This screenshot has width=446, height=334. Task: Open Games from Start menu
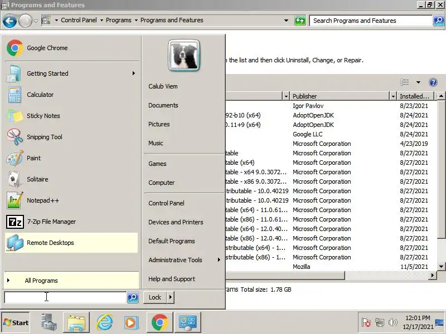click(157, 164)
